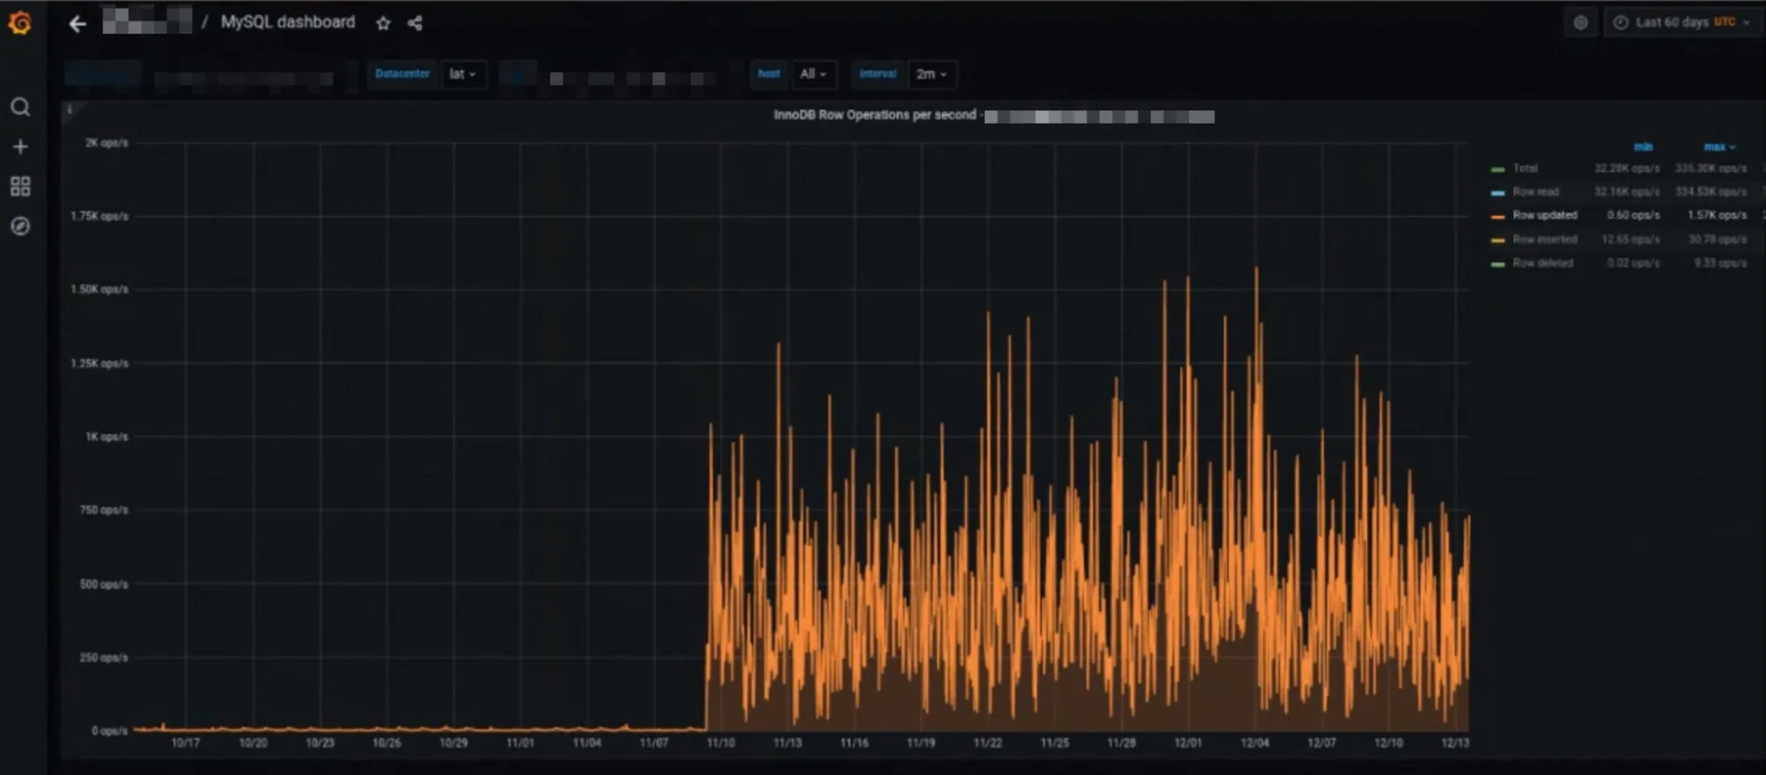Click the '0.60 ops/s' min value

[1633, 215]
